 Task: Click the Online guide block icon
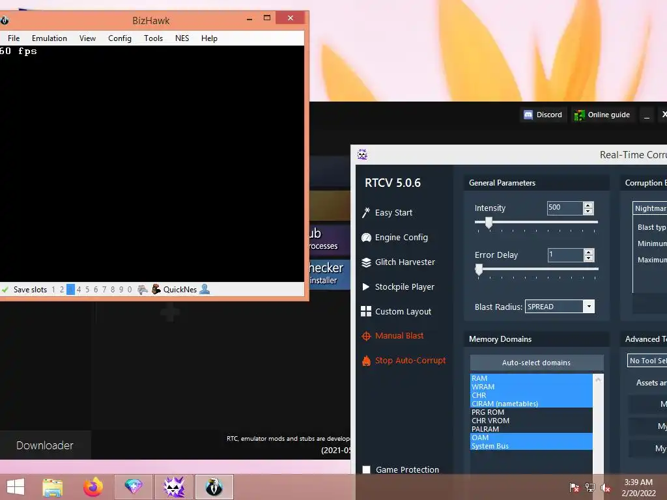coord(579,115)
